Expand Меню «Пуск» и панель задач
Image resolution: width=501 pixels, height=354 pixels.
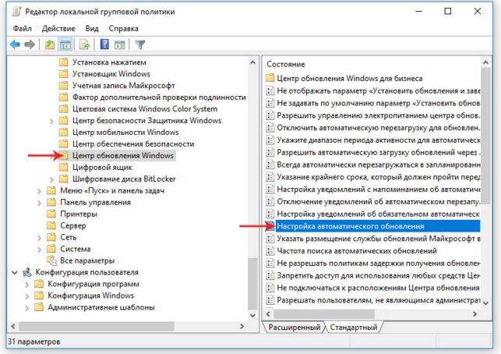point(39,191)
